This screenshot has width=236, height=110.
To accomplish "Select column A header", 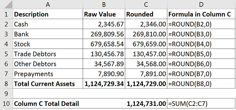I will [48, 4].
